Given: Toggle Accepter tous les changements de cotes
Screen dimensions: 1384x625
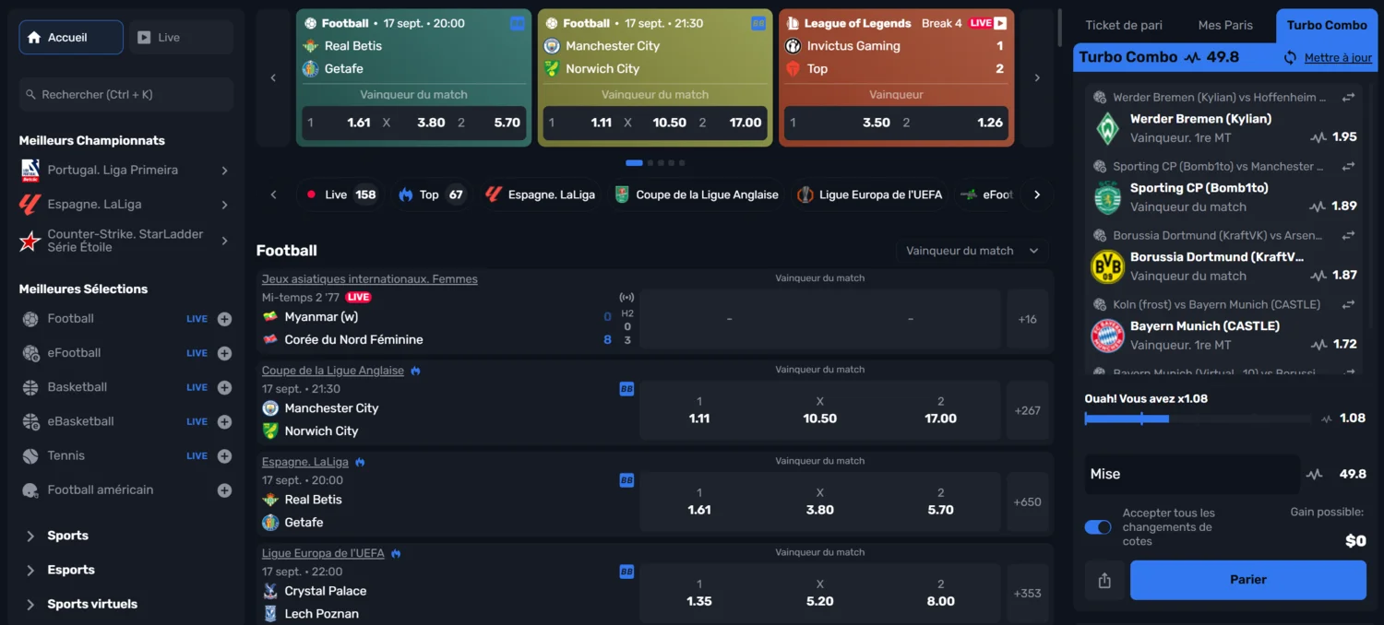Looking at the screenshot, I should (1098, 527).
